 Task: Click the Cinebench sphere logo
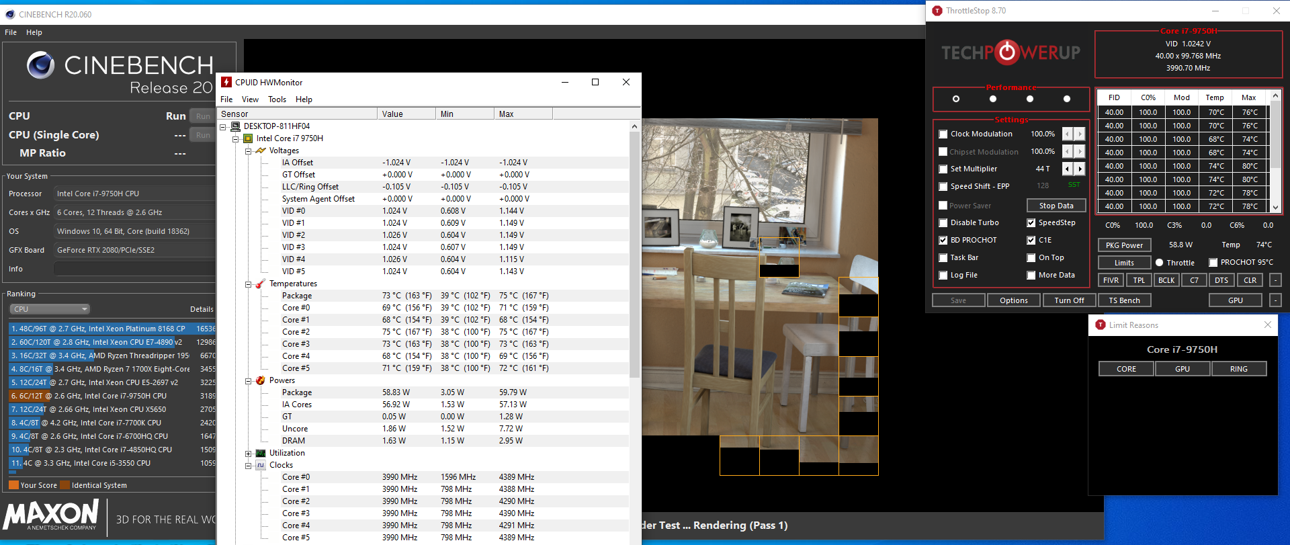coord(41,65)
